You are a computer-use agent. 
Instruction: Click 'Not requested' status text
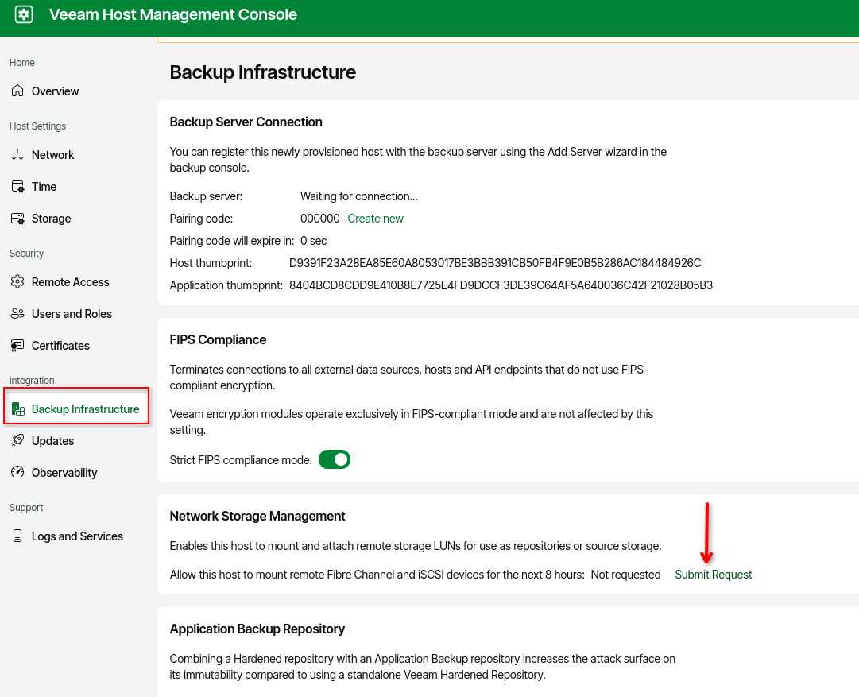point(625,575)
